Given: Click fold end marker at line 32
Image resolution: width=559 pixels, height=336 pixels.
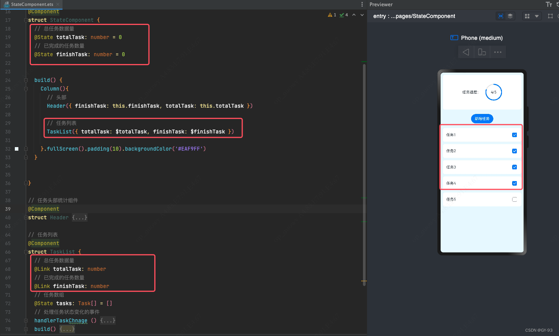Looking at the screenshot, I should 26,149.
